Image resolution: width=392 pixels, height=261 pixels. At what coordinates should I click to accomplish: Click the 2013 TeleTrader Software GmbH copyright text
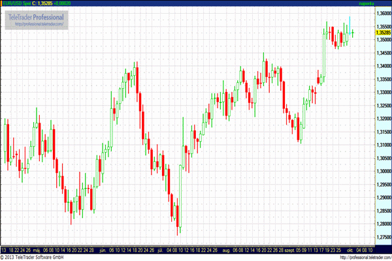point(33,257)
